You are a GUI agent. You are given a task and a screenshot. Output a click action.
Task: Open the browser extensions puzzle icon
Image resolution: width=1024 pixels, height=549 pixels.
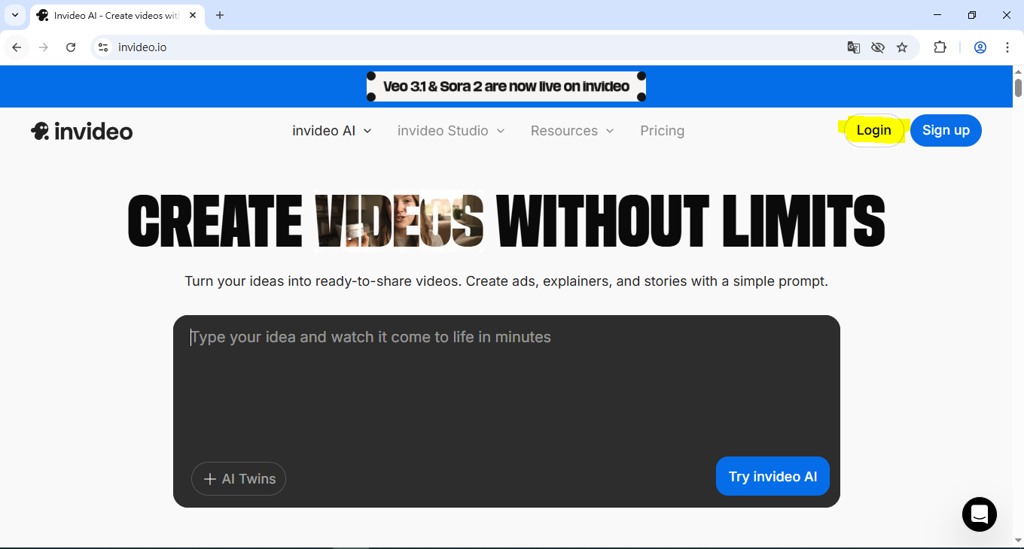[x=940, y=47]
